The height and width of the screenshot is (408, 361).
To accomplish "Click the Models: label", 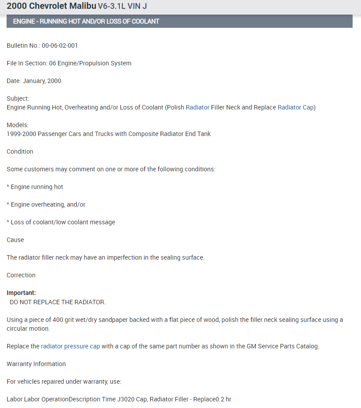I will point(18,125).
